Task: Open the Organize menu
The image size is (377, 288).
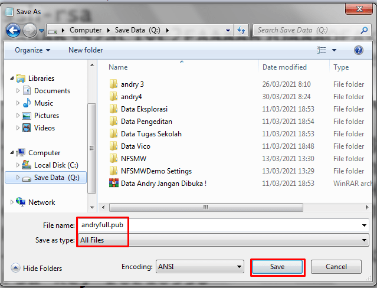Action: (32, 50)
